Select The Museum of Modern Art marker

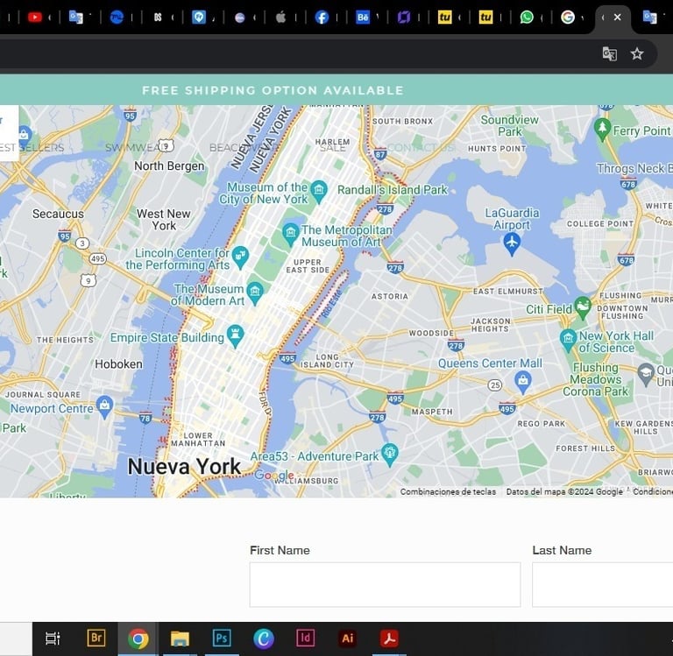click(x=255, y=293)
